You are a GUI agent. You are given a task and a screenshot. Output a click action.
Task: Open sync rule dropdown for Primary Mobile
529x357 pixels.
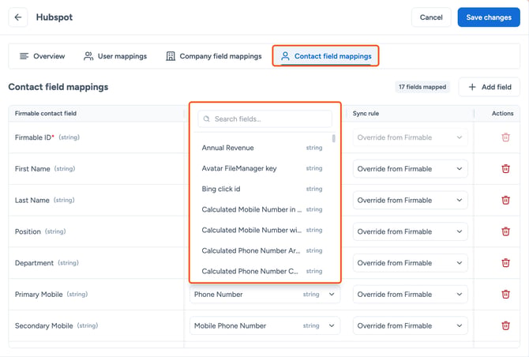click(411, 295)
